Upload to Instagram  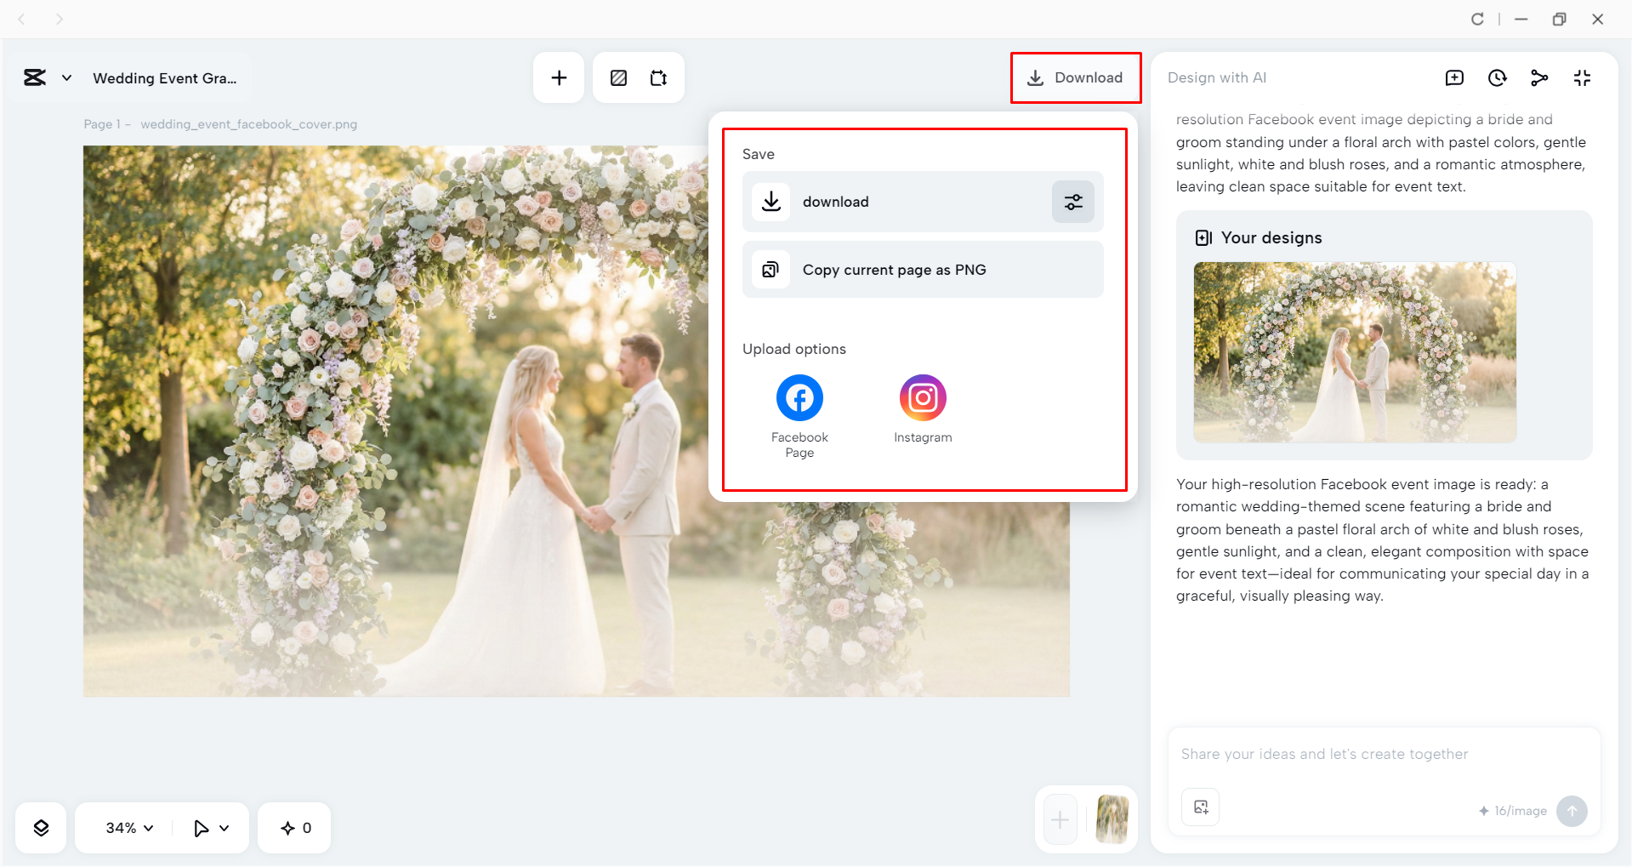(x=923, y=409)
